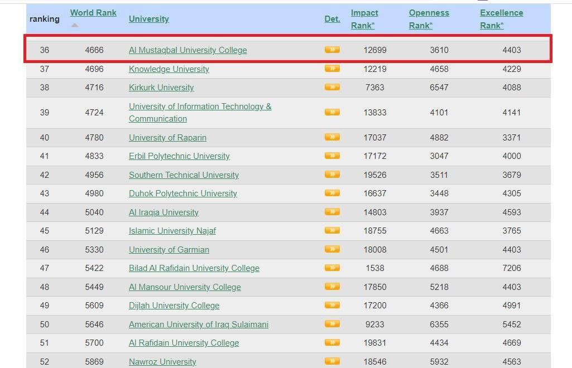Open details icon for Al Rafidain University College
Image resolution: width=572 pixels, height=368 pixels.
tap(332, 342)
